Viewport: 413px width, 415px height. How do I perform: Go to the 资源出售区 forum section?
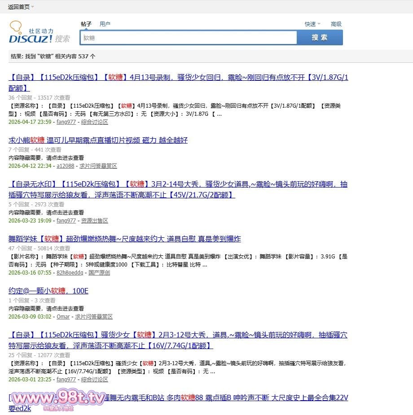click(95, 221)
